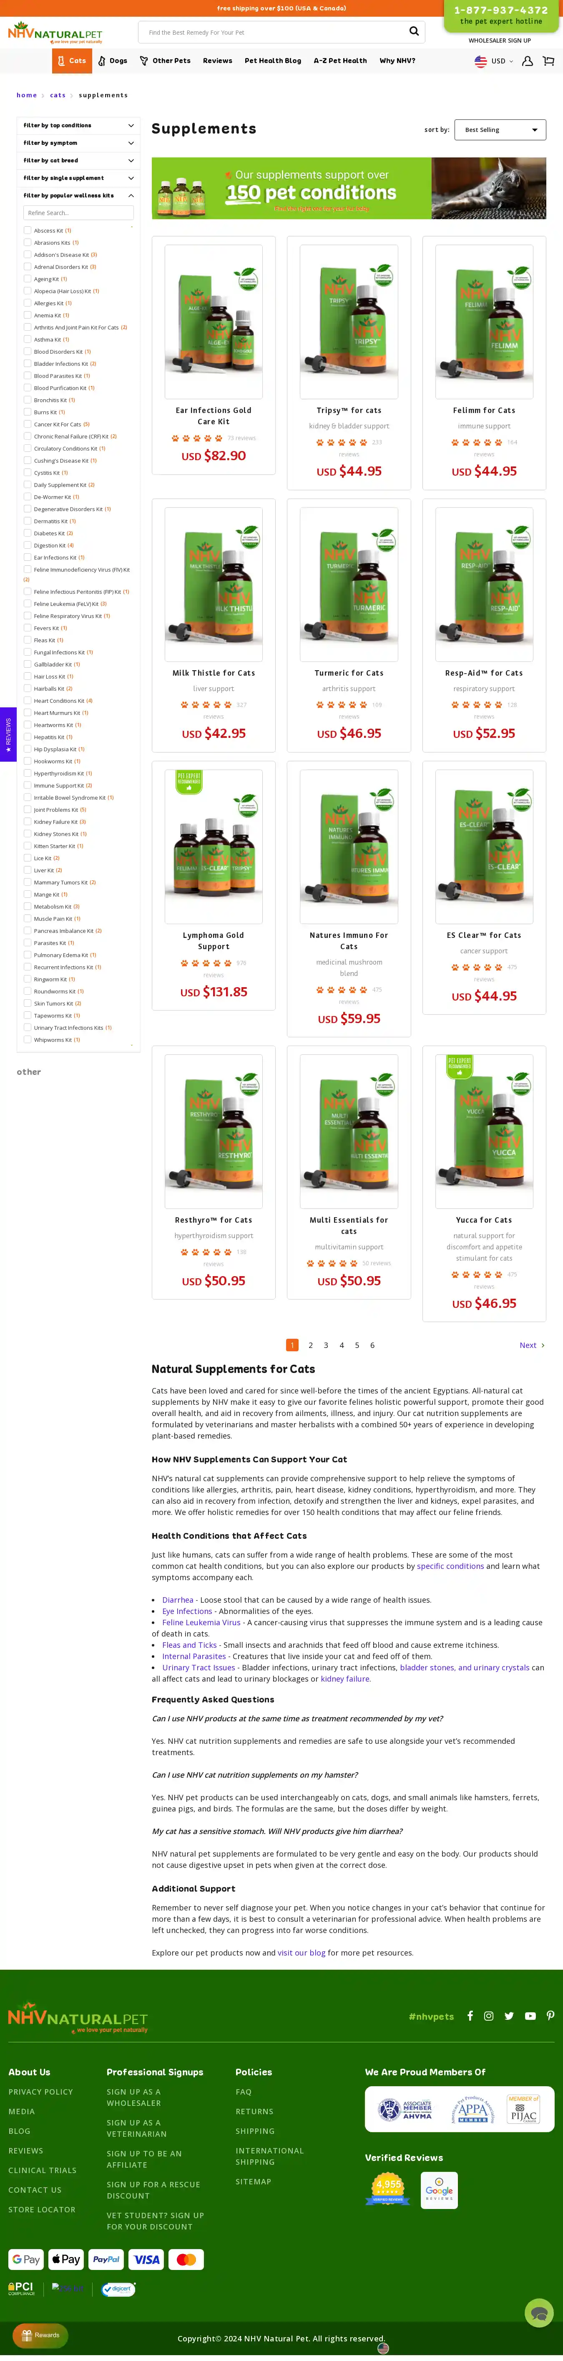Click the Refine Search input field
This screenshot has width=563, height=2361.
coord(79,213)
